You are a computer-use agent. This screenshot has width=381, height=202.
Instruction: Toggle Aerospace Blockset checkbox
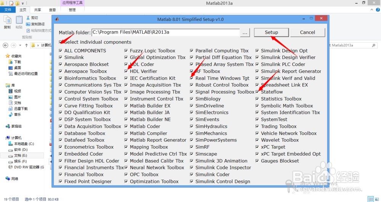[x=61, y=64]
